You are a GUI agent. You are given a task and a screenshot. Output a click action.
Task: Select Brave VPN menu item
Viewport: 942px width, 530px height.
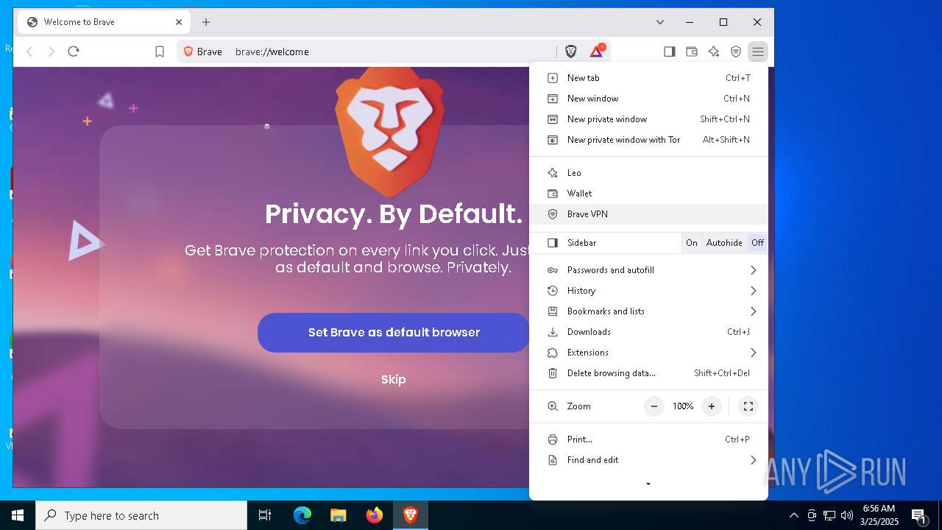point(648,214)
